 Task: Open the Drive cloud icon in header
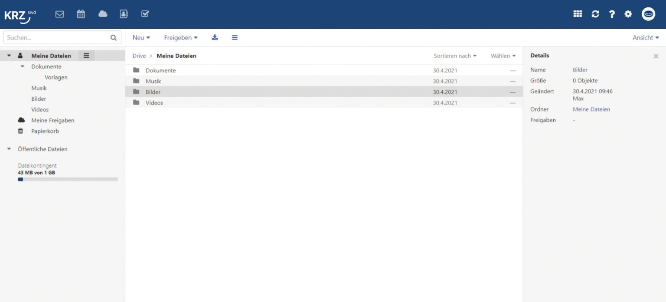[103, 14]
